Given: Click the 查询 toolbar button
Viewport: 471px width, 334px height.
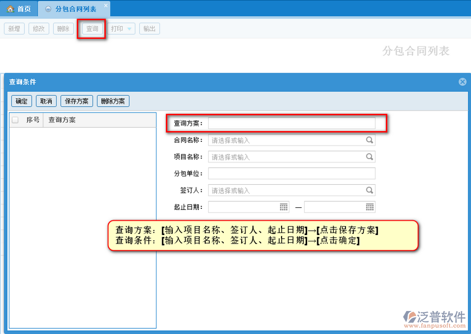Looking at the screenshot, I should tap(92, 29).
